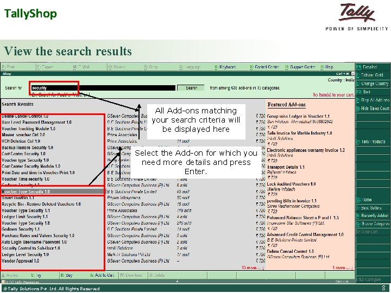Go to Home in the sidebar

tap(373, 200)
